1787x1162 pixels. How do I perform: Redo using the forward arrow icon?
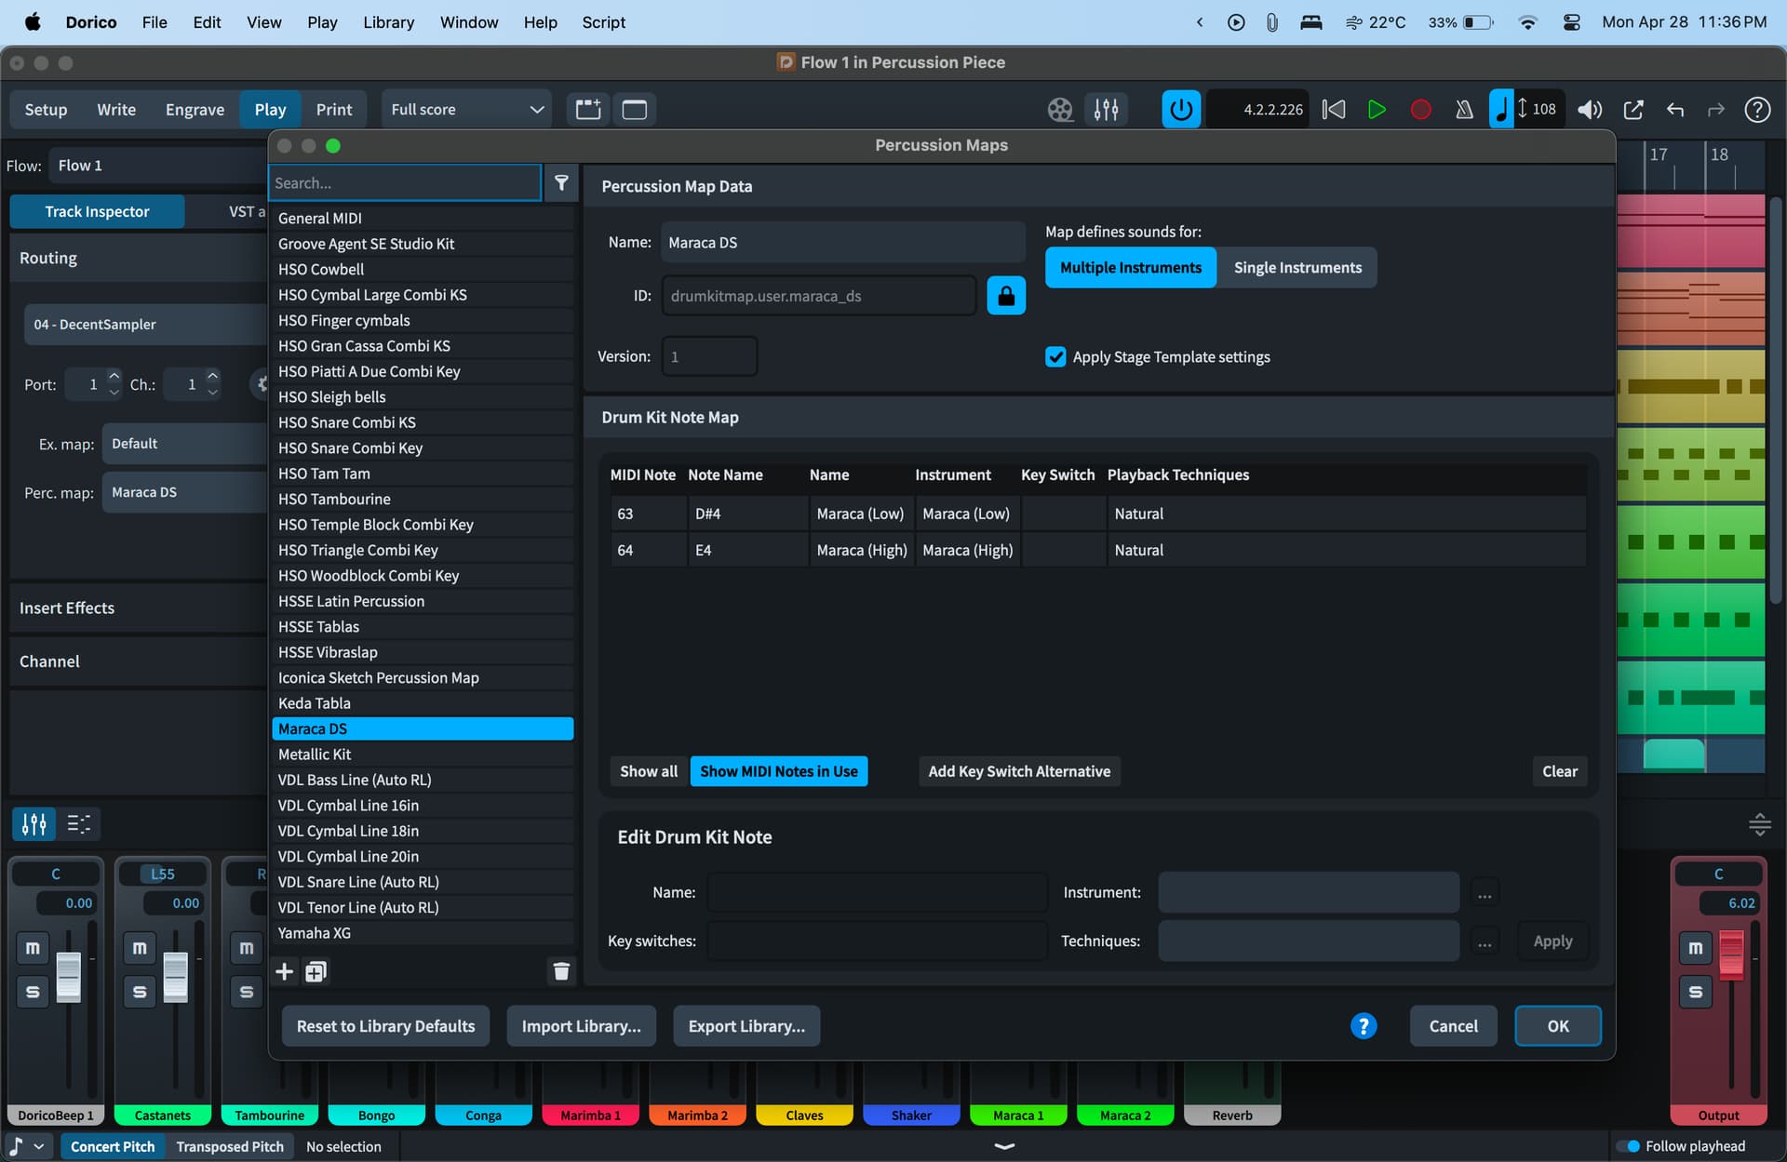(1715, 110)
